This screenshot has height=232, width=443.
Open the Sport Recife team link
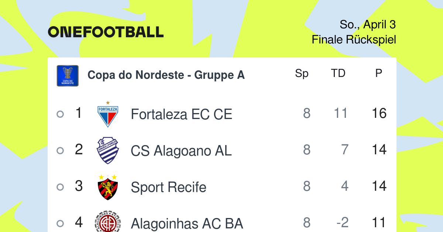168,187
